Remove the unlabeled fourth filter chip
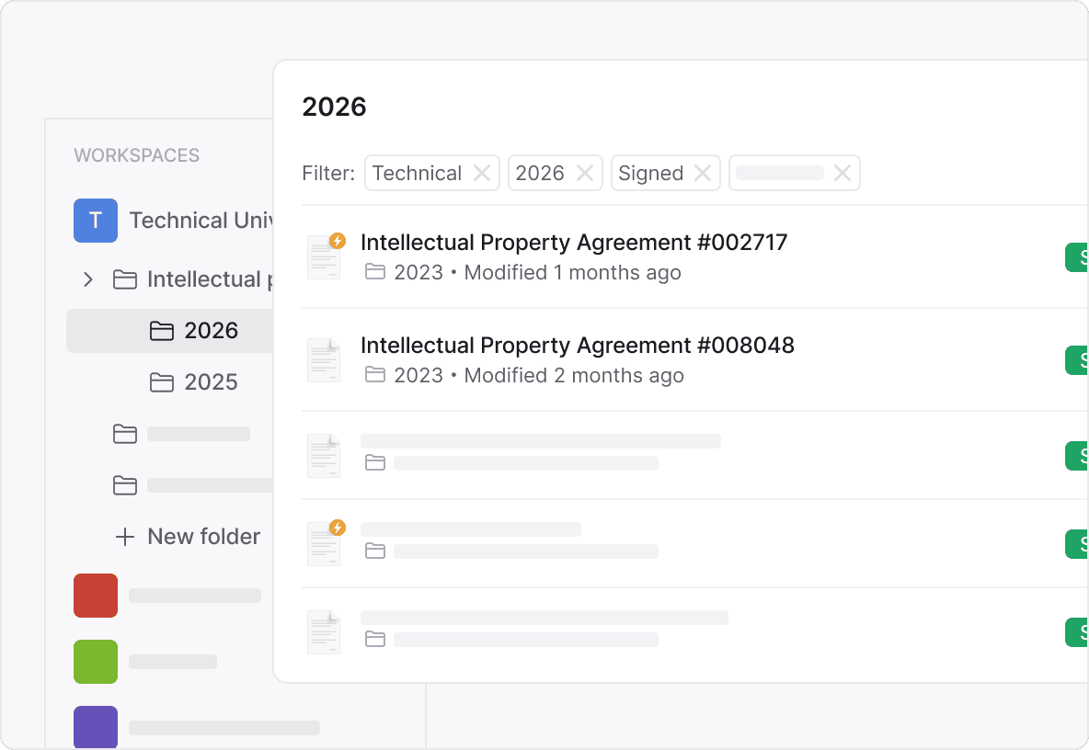 pyautogui.click(x=843, y=173)
